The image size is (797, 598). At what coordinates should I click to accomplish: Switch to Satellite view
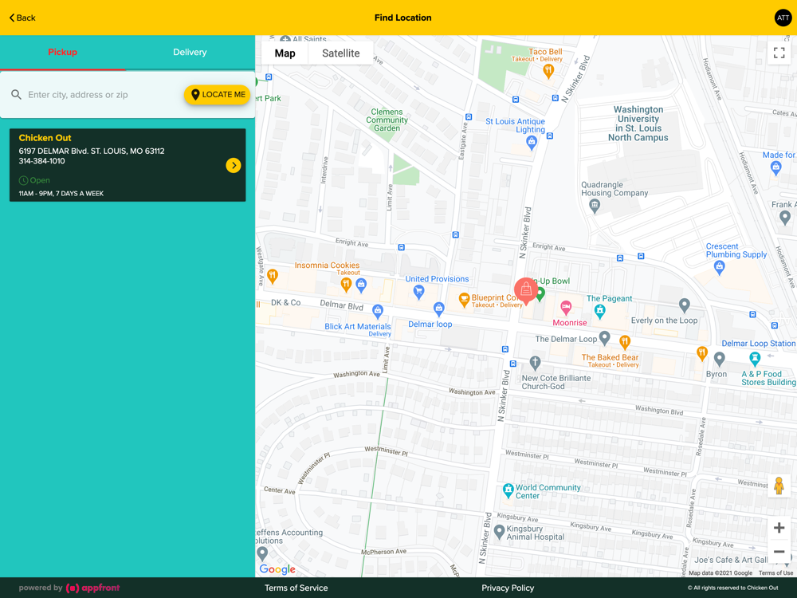340,53
